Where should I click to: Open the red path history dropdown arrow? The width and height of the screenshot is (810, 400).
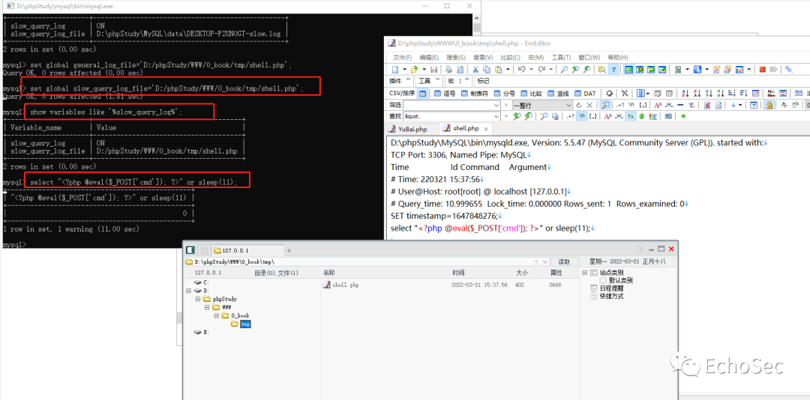[x=545, y=262]
